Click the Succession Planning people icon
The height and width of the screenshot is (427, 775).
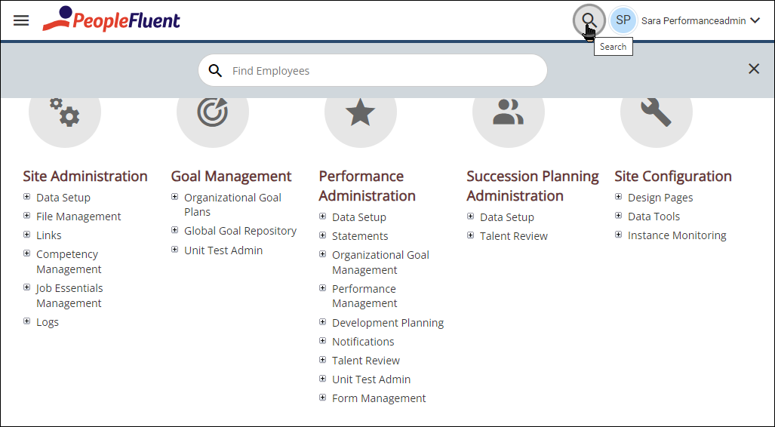tap(508, 112)
